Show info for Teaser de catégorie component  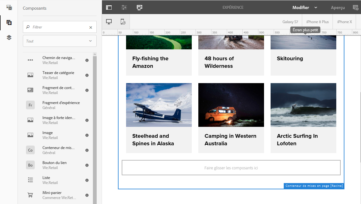tap(87, 75)
